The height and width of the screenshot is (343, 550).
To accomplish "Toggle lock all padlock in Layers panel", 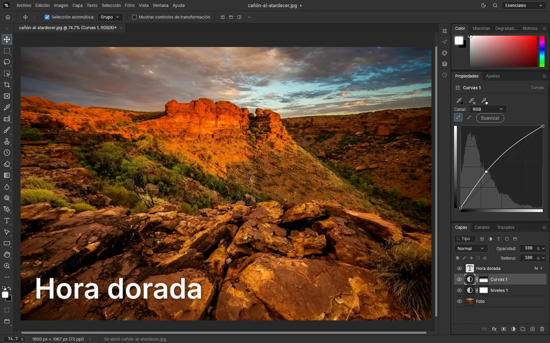I will tap(485, 258).
